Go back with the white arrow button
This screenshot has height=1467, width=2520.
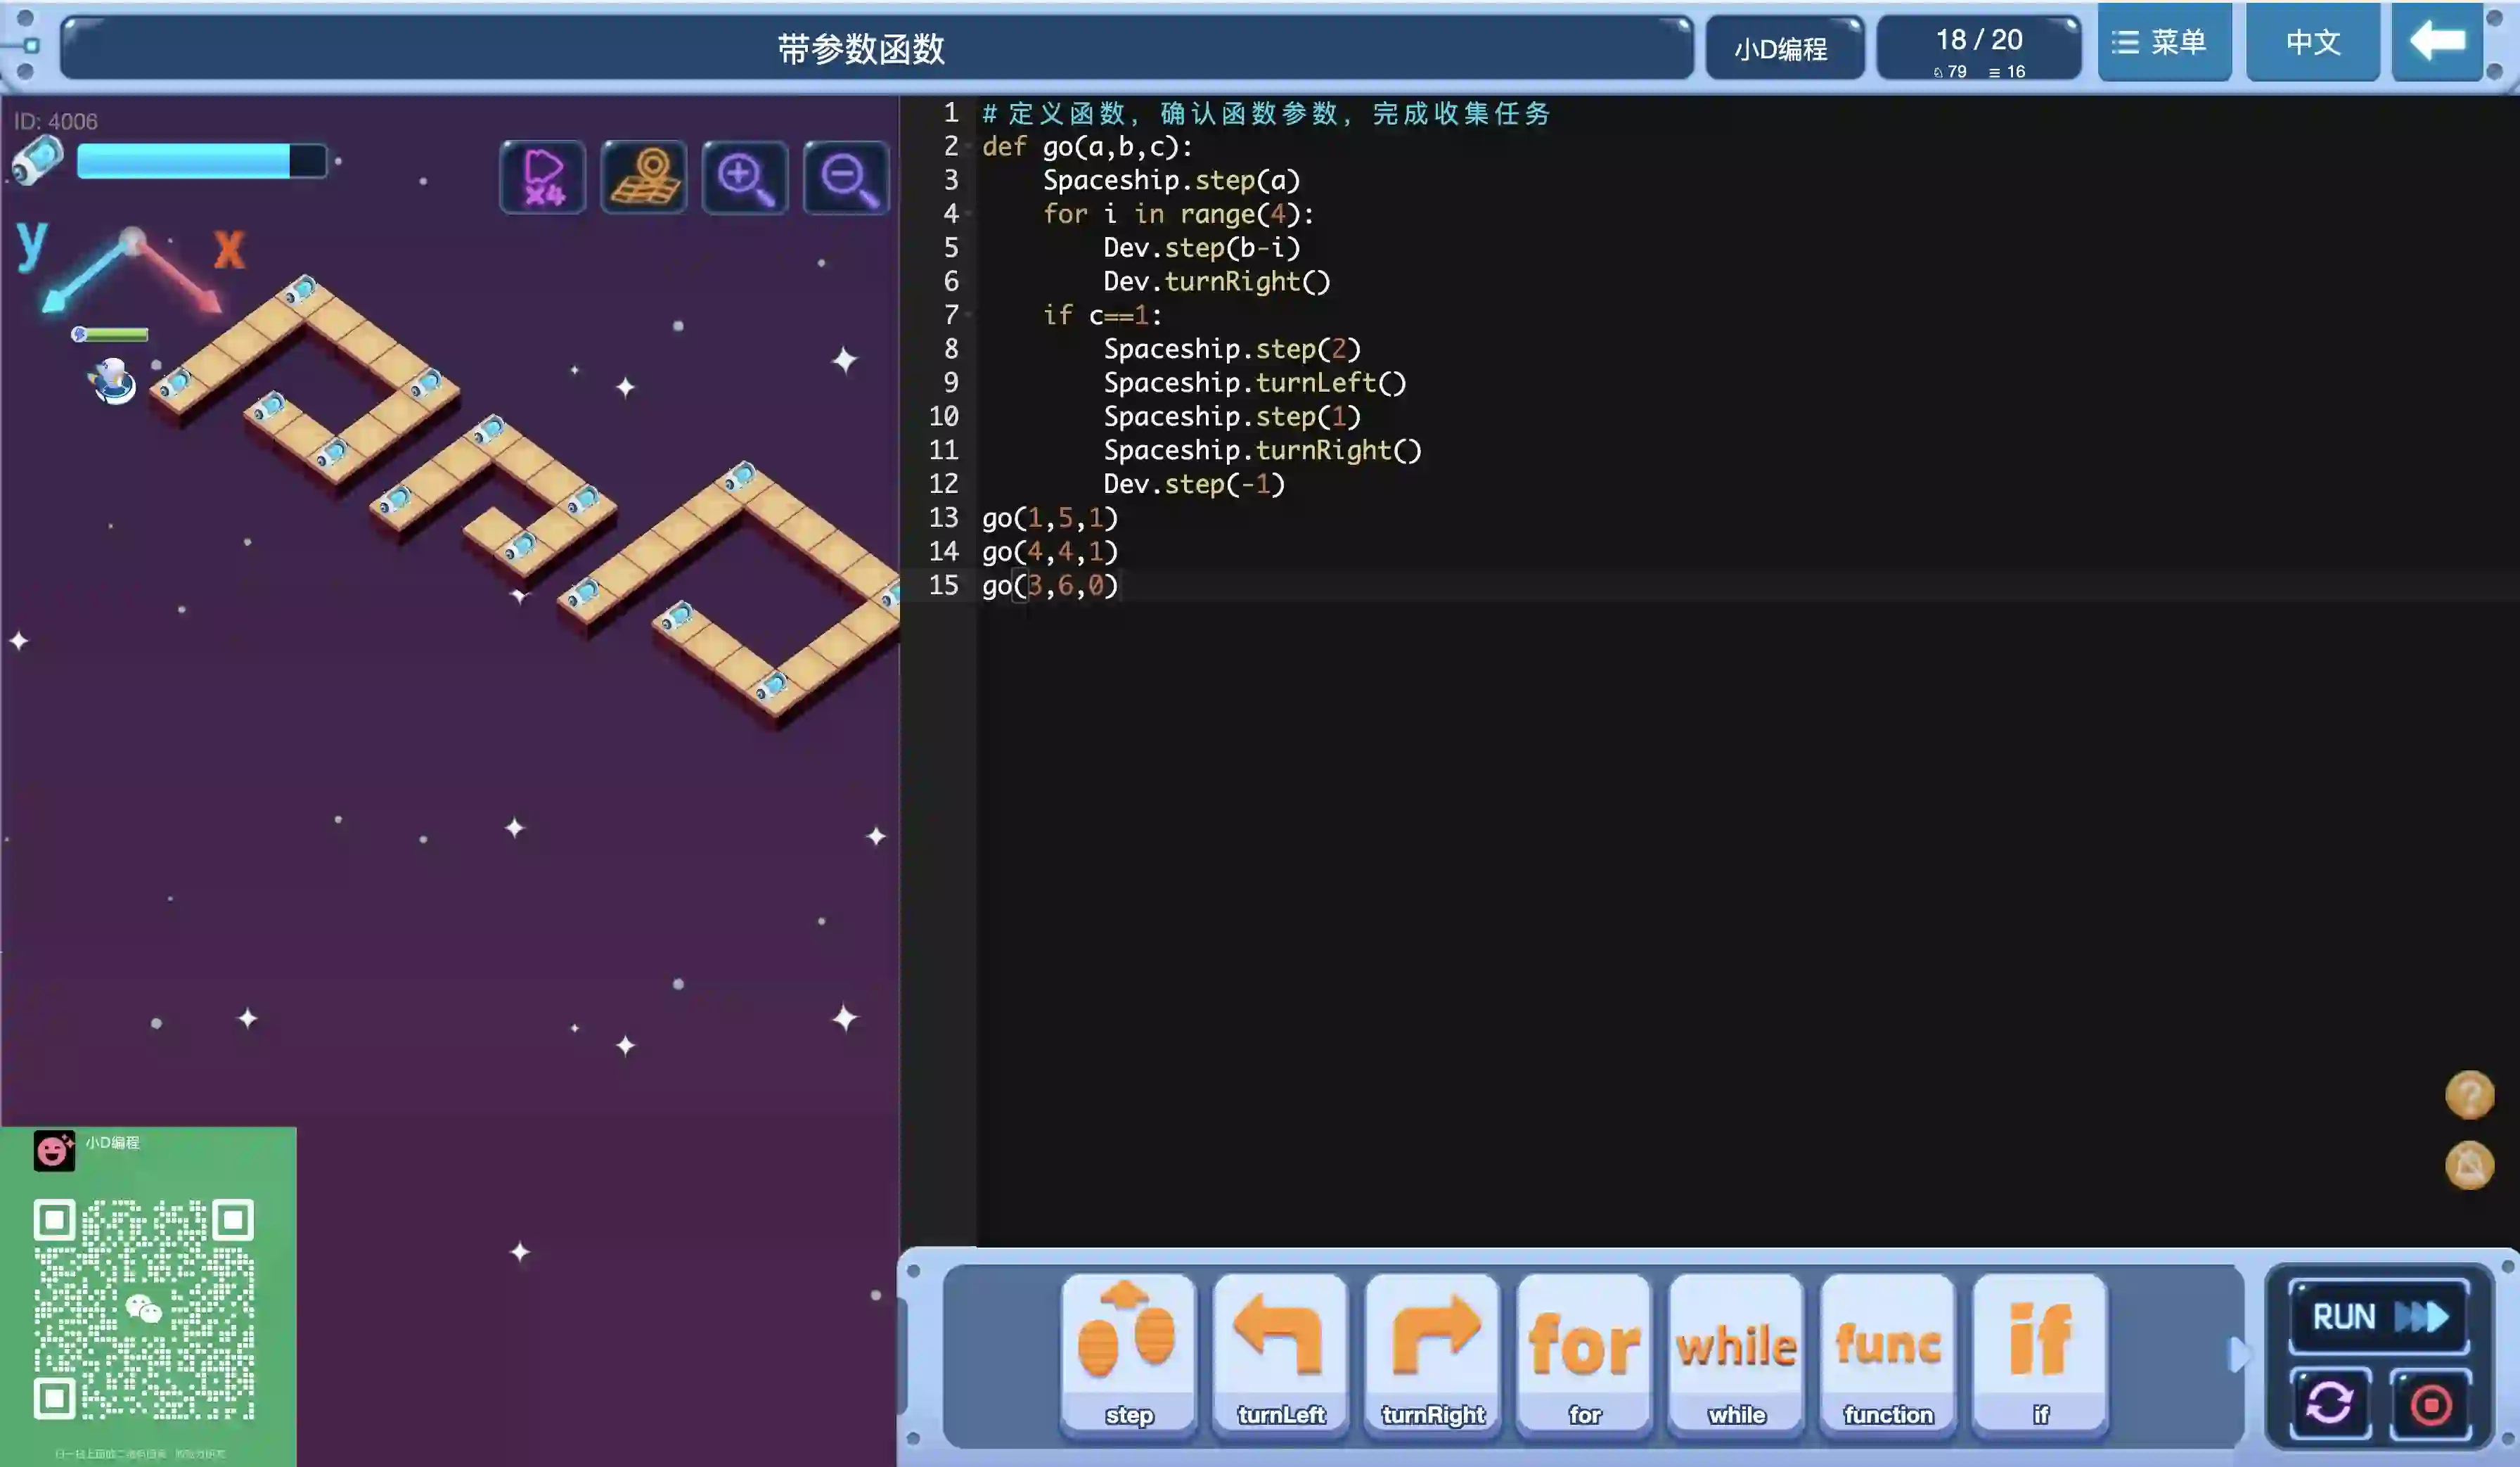[x=2437, y=42]
